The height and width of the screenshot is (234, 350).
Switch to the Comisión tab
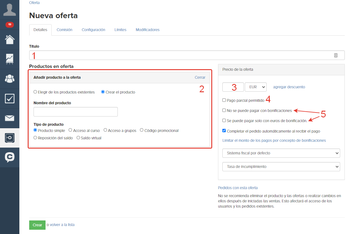65,30
